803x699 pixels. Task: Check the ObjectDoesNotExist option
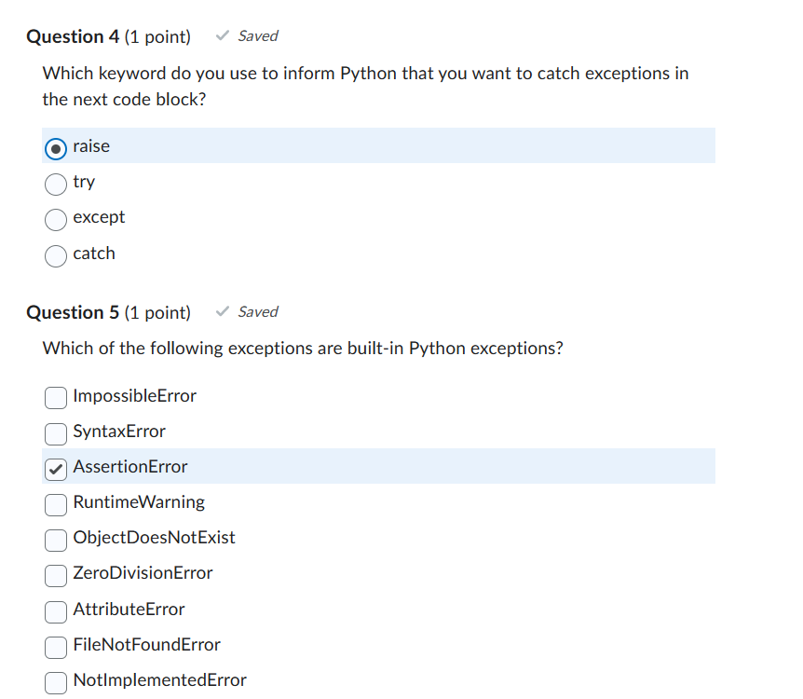pyautogui.click(x=55, y=541)
